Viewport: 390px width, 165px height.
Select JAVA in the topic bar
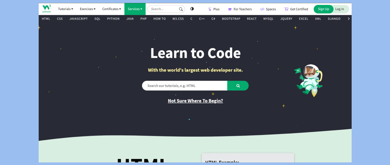(130, 19)
